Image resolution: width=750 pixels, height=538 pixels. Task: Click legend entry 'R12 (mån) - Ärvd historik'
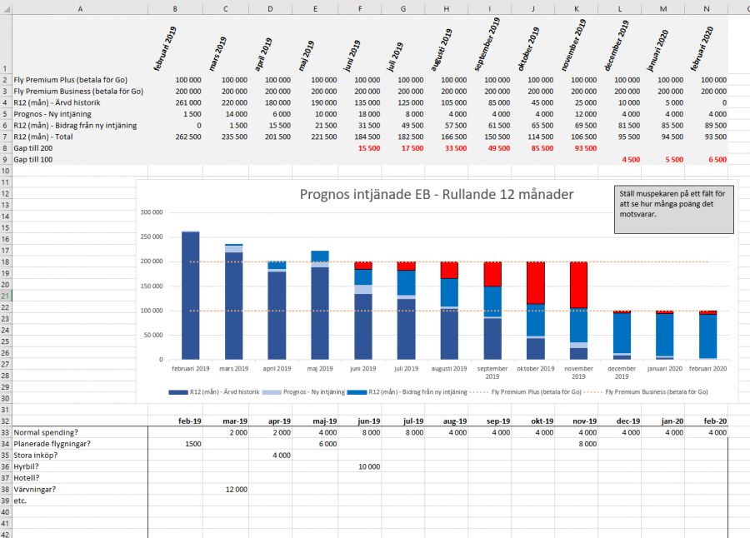click(222, 391)
